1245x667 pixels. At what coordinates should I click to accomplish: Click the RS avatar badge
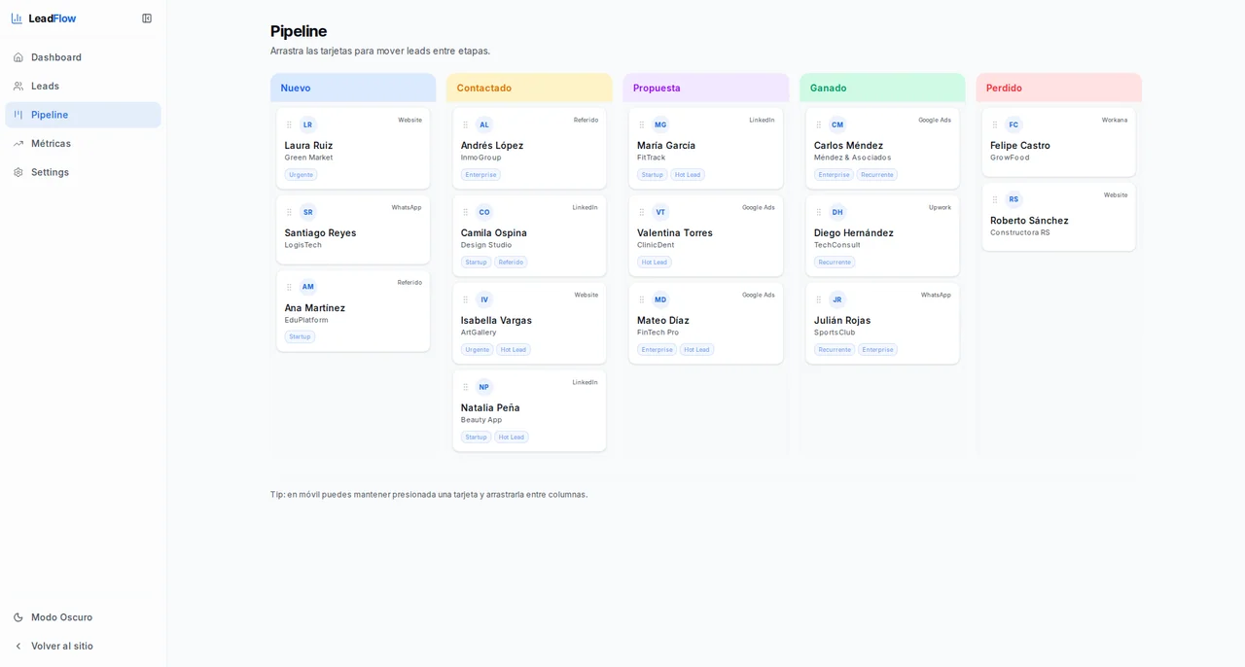[x=1014, y=199]
